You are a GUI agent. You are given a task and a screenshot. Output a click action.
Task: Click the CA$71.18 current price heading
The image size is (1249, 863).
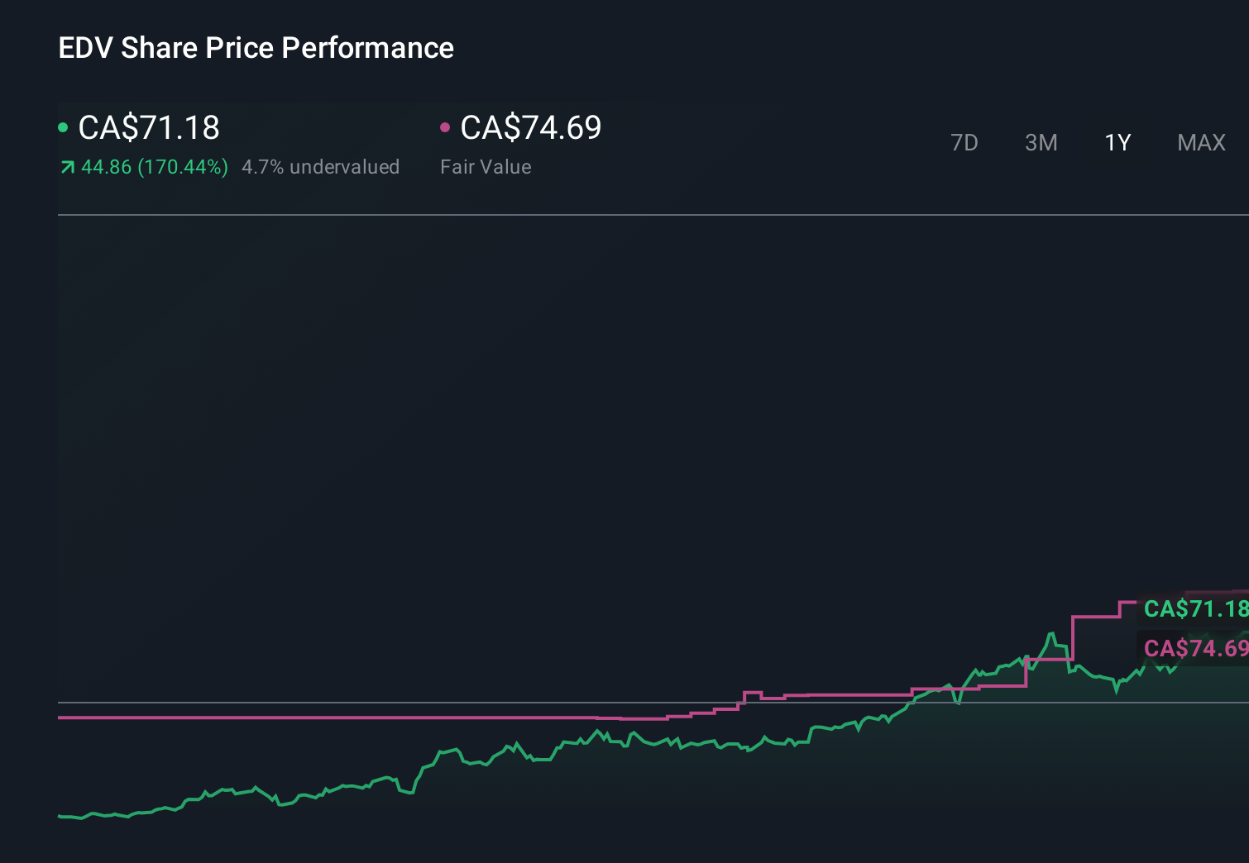tap(148, 128)
